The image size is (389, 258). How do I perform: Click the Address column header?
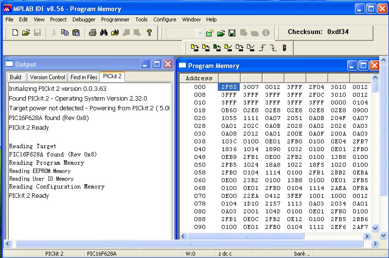(199, 78)
